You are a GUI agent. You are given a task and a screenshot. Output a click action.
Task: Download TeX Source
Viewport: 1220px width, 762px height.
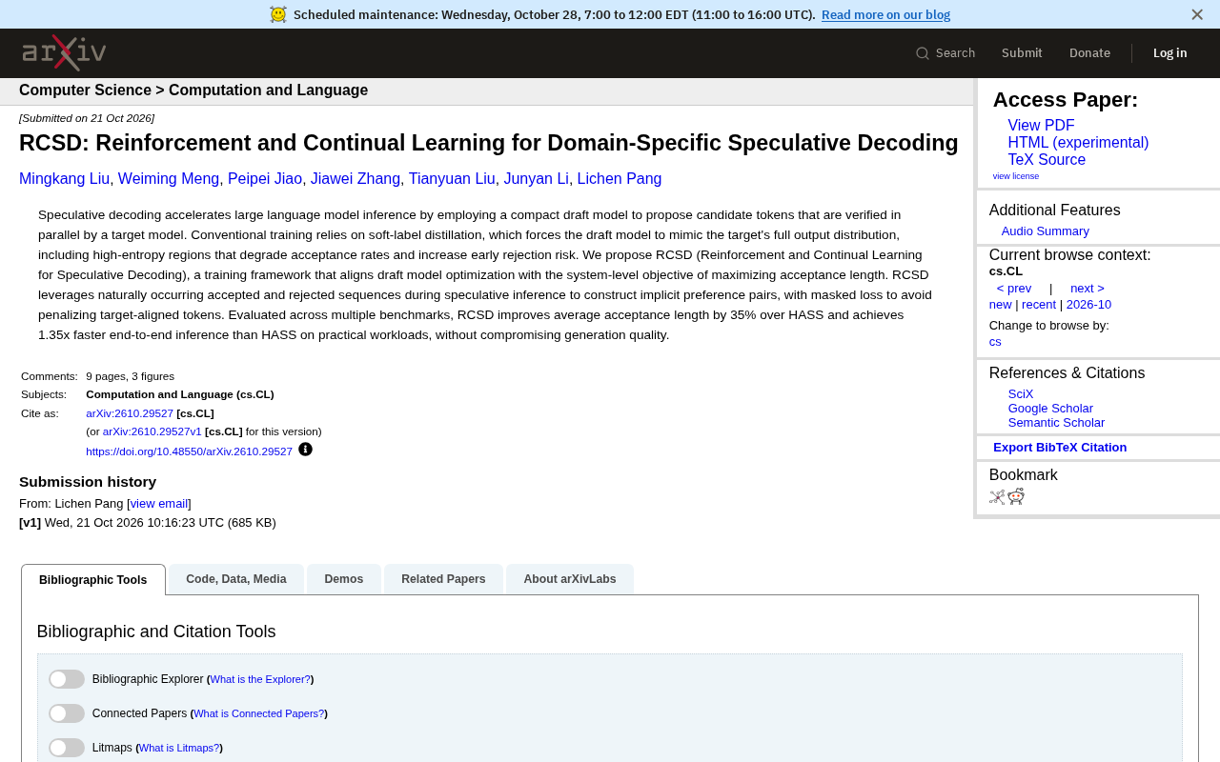point(1047,160)
